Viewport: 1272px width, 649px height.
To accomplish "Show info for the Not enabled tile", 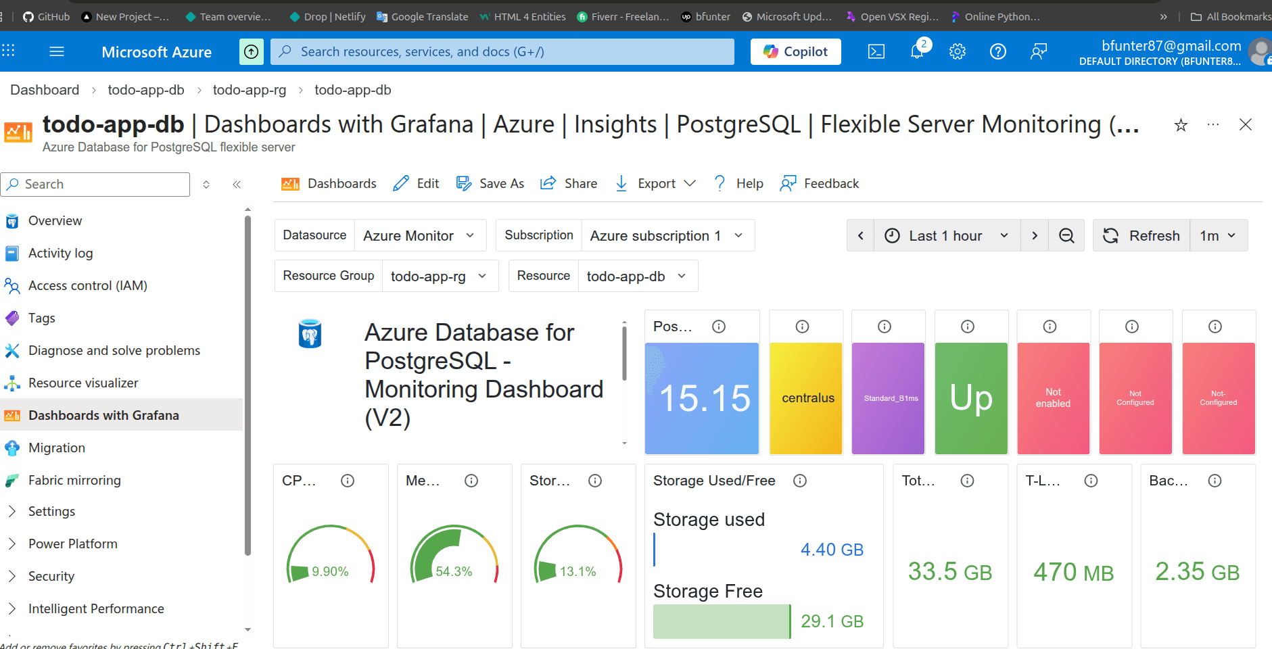I will coord(1050,327).
